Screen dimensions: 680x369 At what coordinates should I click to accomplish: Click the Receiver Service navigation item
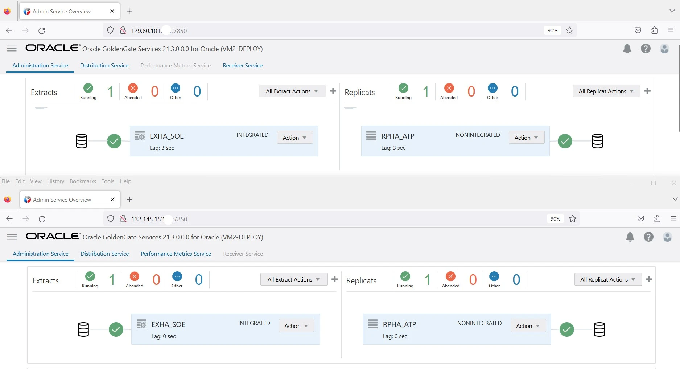click(x=242, y=65)
